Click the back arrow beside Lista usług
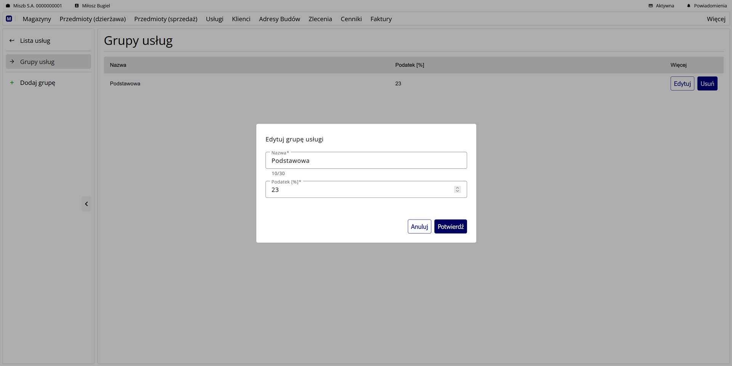The height and width of the screenshot is (366, 732). pyautogui.click(x=12, y=40)
